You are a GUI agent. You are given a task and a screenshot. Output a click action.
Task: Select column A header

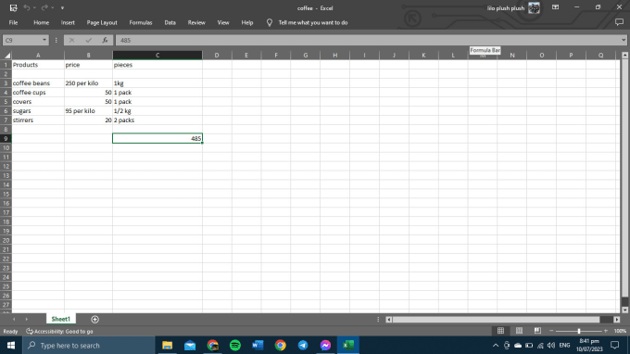pyautogui.click(x=38, y=55)
